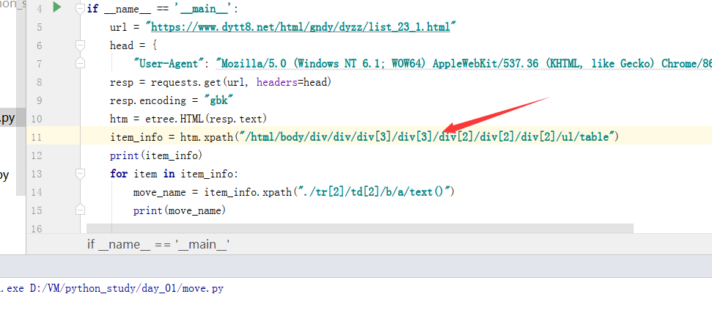The width and height of the screenshot is (712, 327).
Task: Open the dytt8.net URL link in code
Action: click(x=301, y=27)
